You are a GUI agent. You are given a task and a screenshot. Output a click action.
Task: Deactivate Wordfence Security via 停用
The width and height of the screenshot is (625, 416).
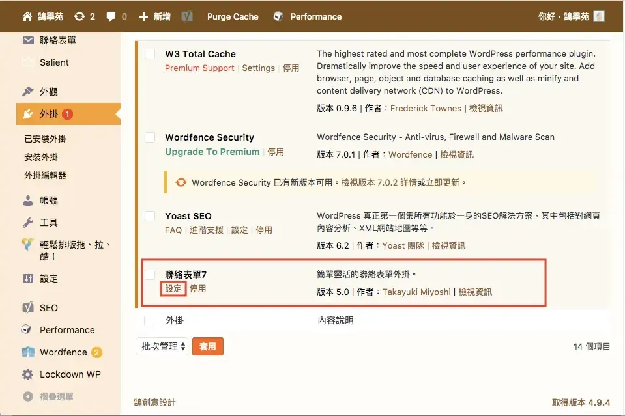tap(276, 152)
